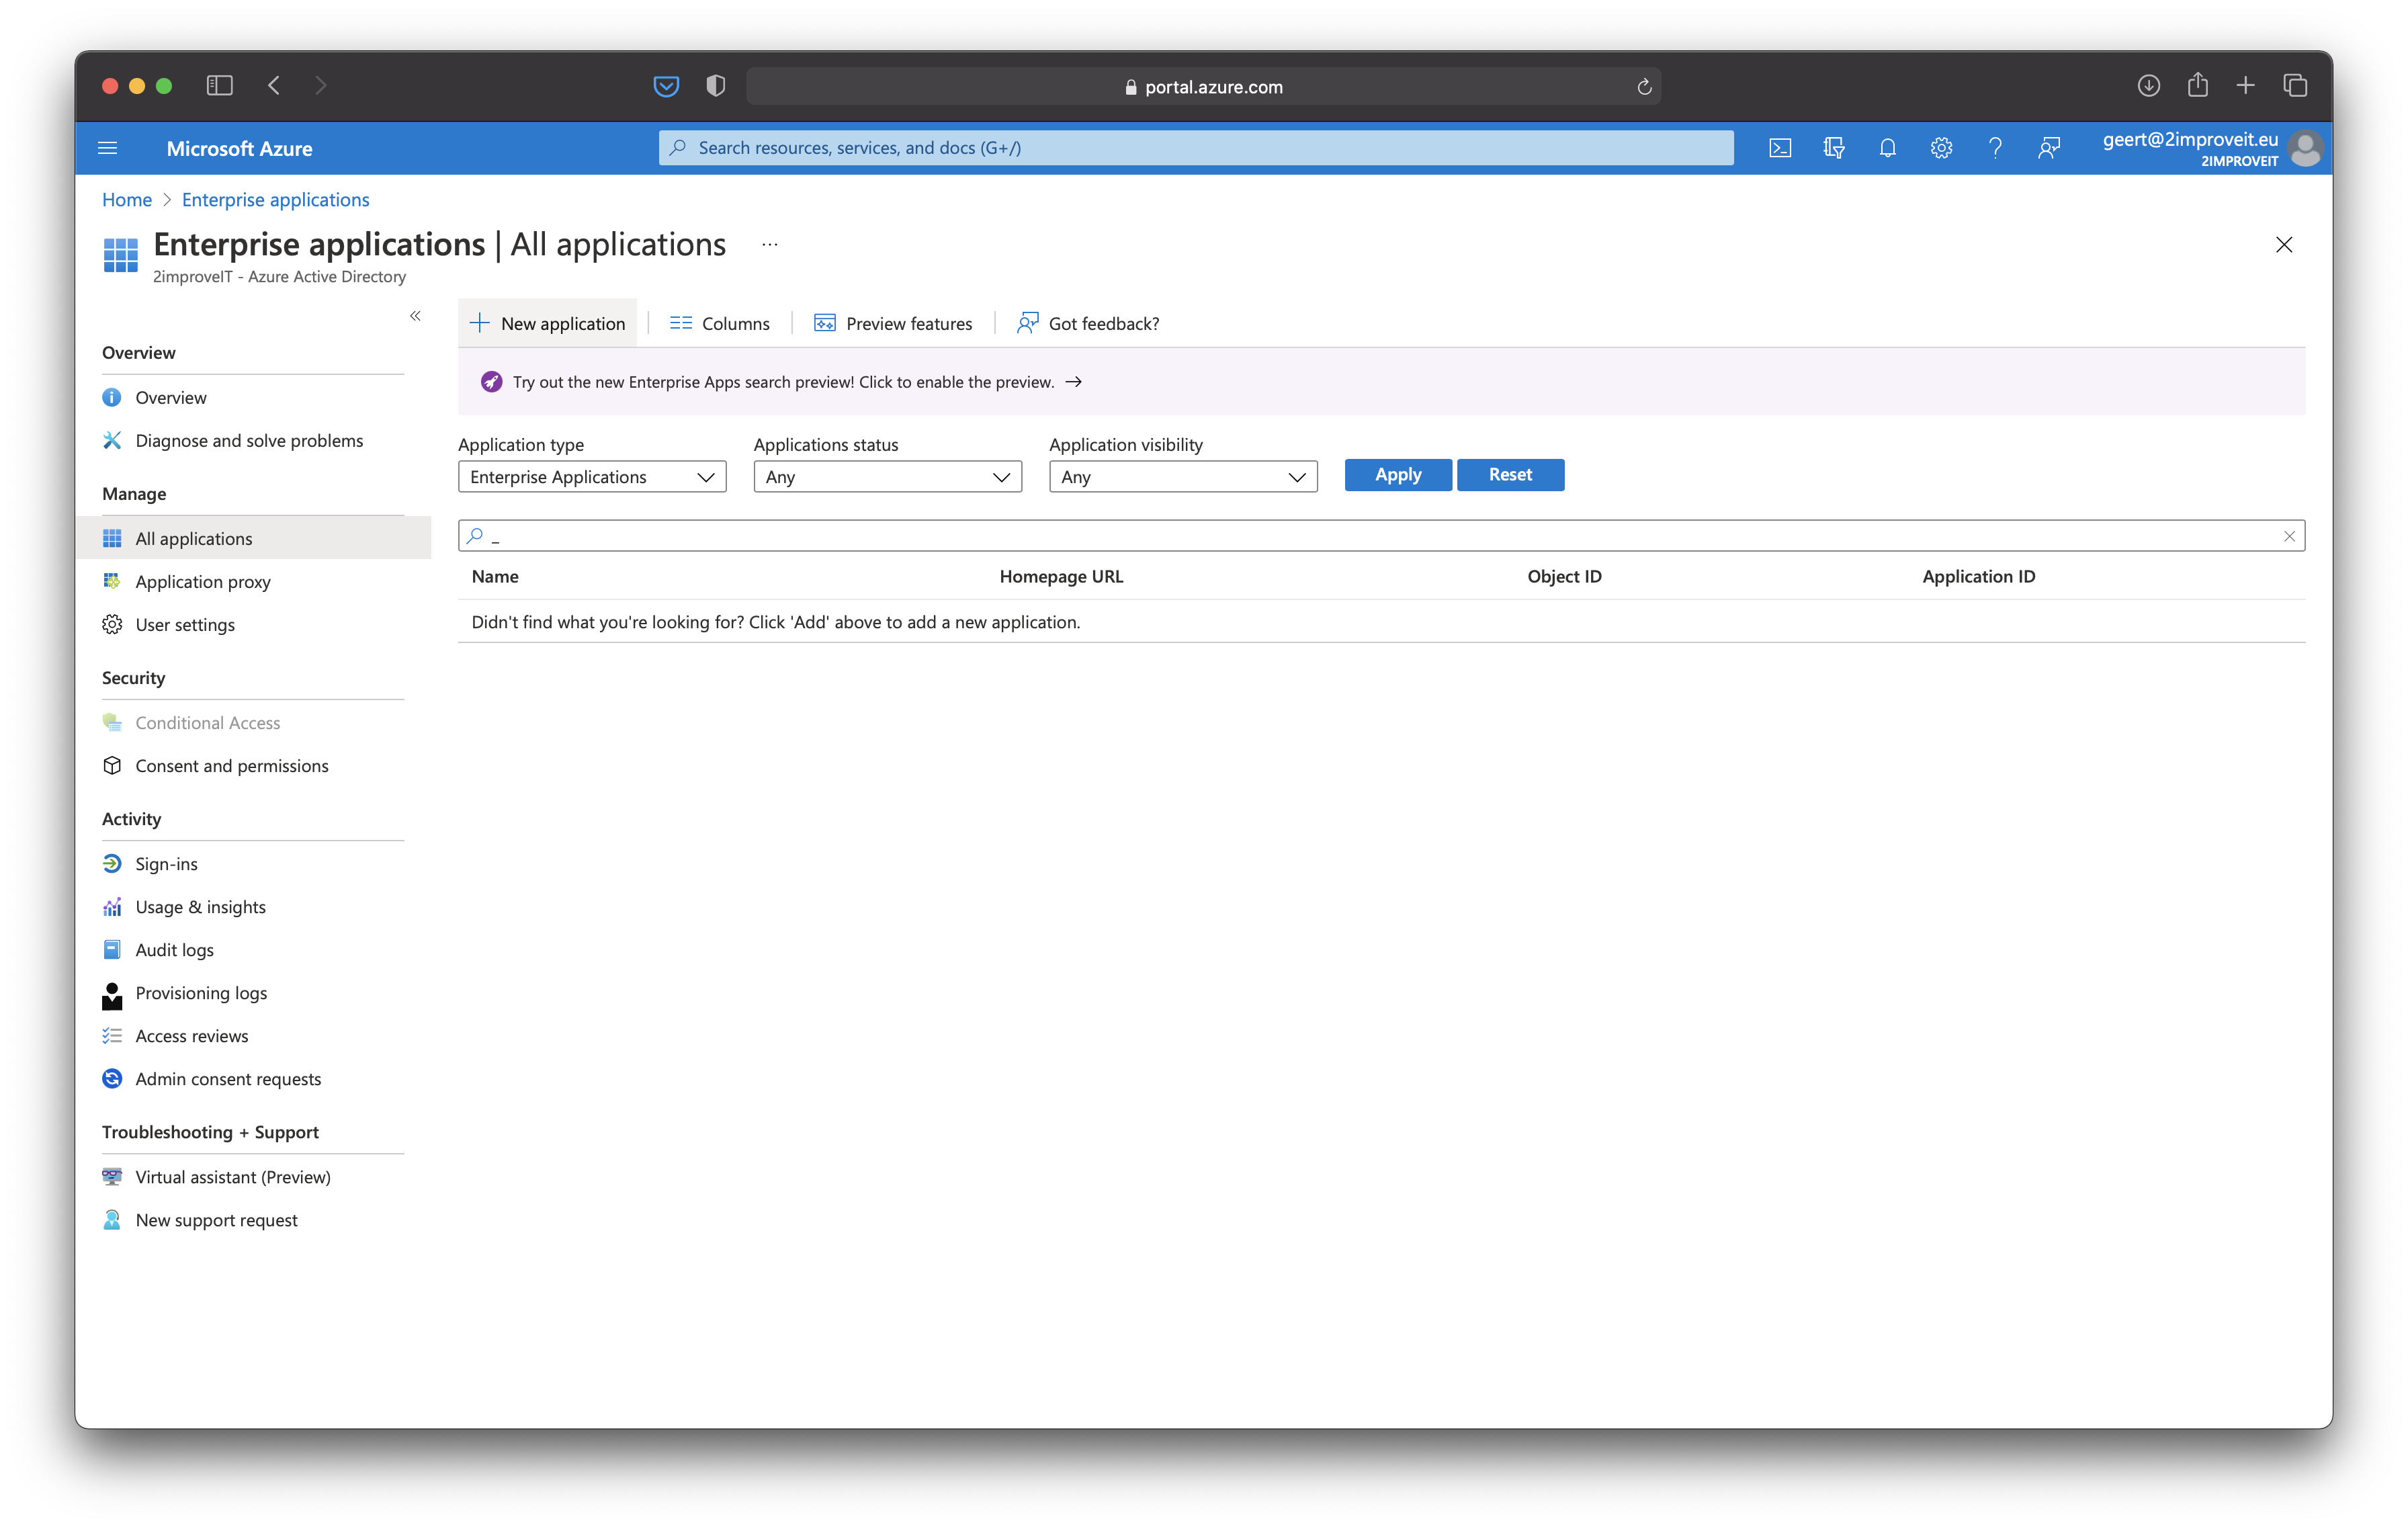Clear the application search box

click(2289, 536)
